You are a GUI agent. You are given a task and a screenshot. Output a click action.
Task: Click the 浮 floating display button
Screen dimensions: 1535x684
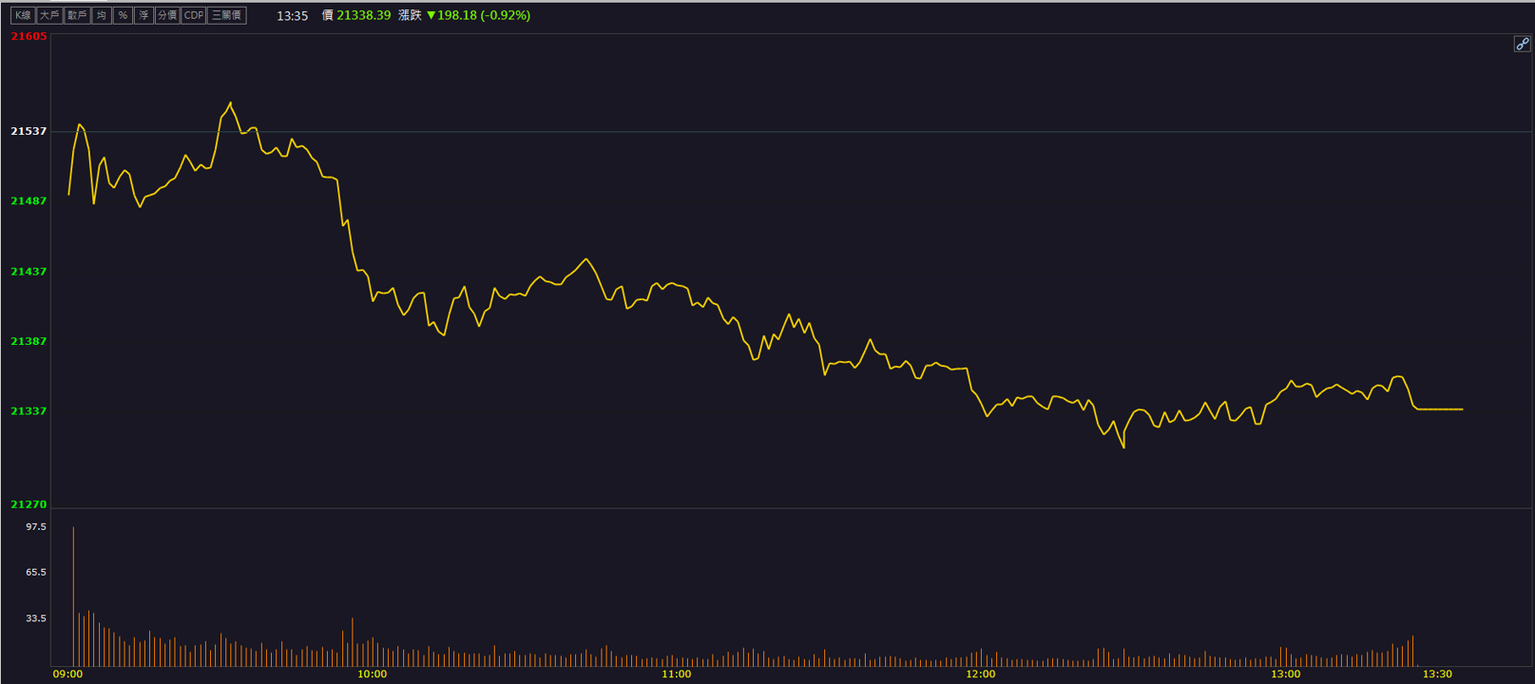point(144,15)
